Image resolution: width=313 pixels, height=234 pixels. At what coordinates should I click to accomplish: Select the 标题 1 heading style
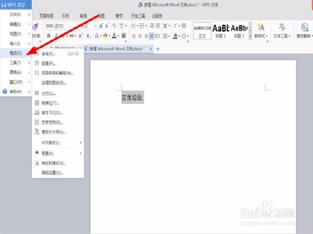click(x=221, y=31)
